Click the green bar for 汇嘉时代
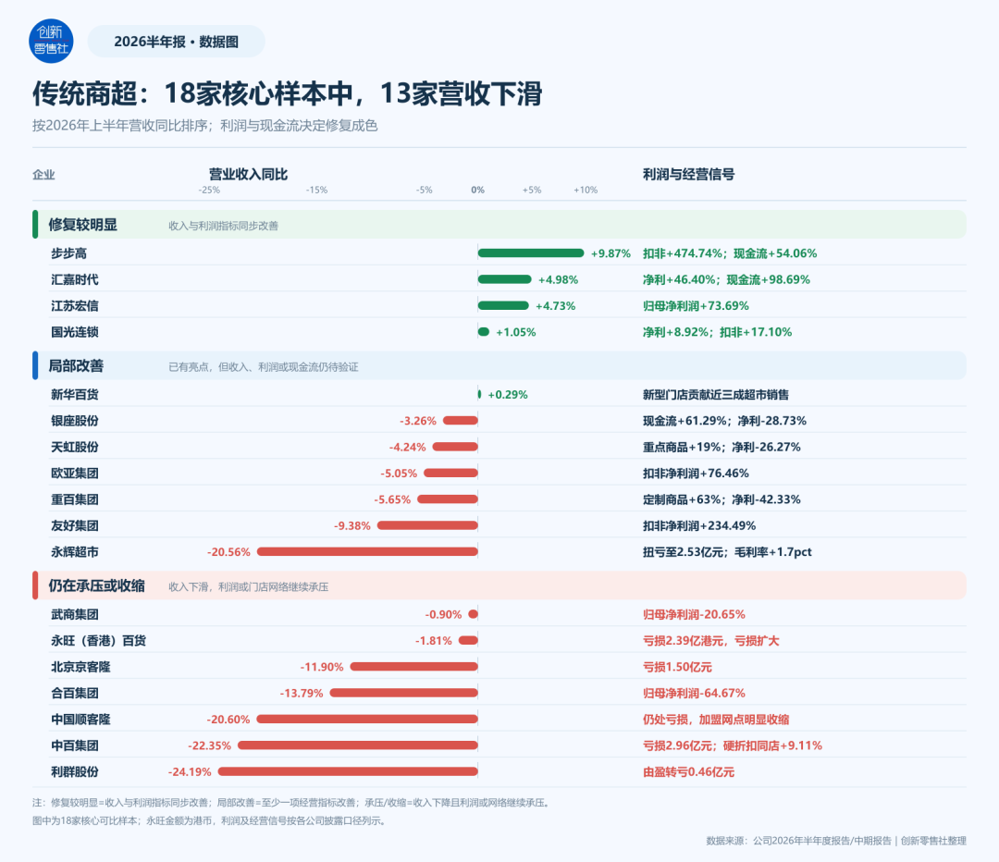 (x=505, y=279)
